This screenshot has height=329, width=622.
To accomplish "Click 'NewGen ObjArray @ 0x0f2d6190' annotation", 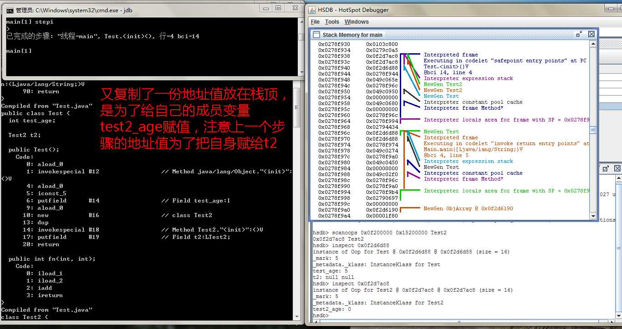I will [468, 208].
